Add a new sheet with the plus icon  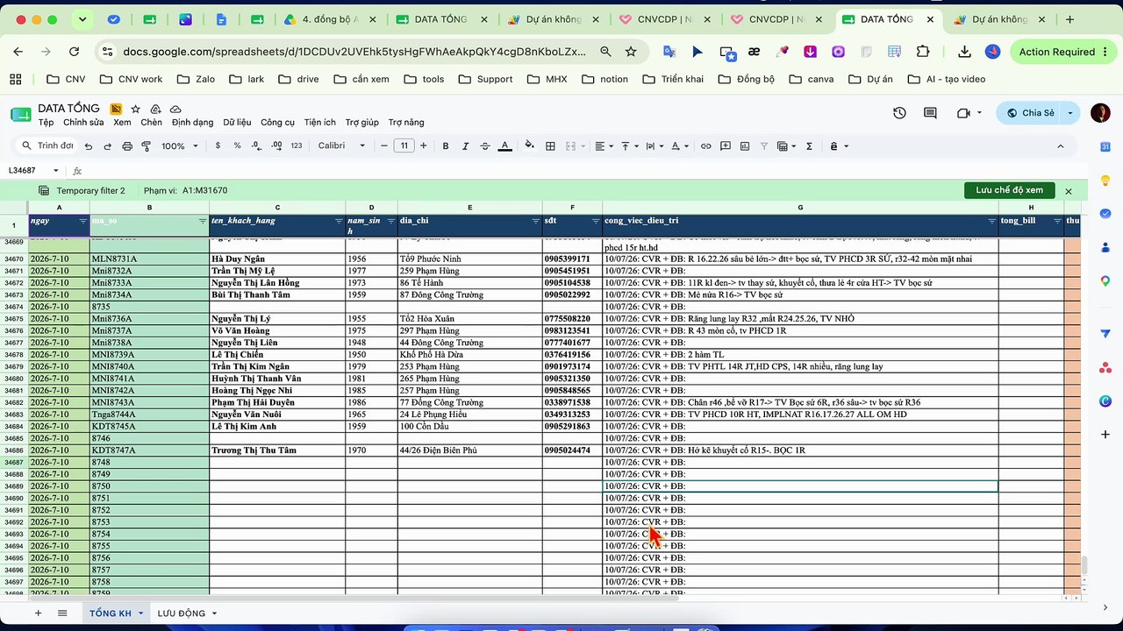click(38, 613)
